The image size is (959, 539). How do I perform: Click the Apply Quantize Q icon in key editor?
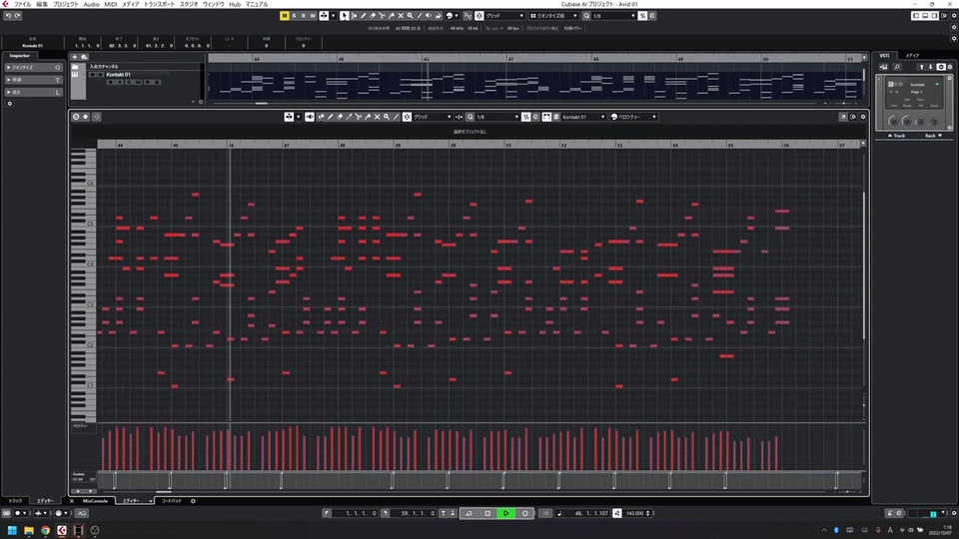point(471,117)
